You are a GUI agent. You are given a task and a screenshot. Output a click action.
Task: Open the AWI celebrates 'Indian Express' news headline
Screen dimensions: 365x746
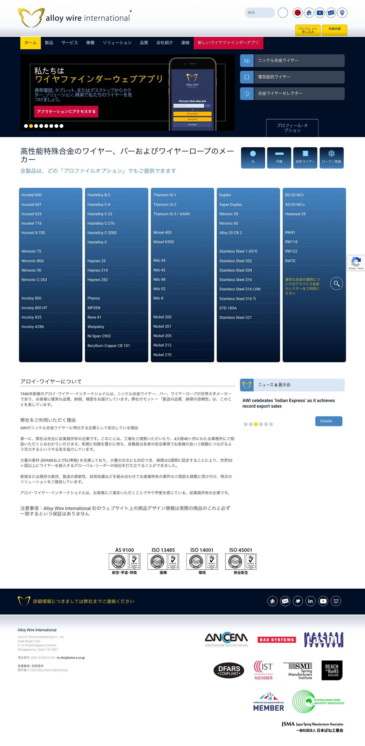click(288, 403)
